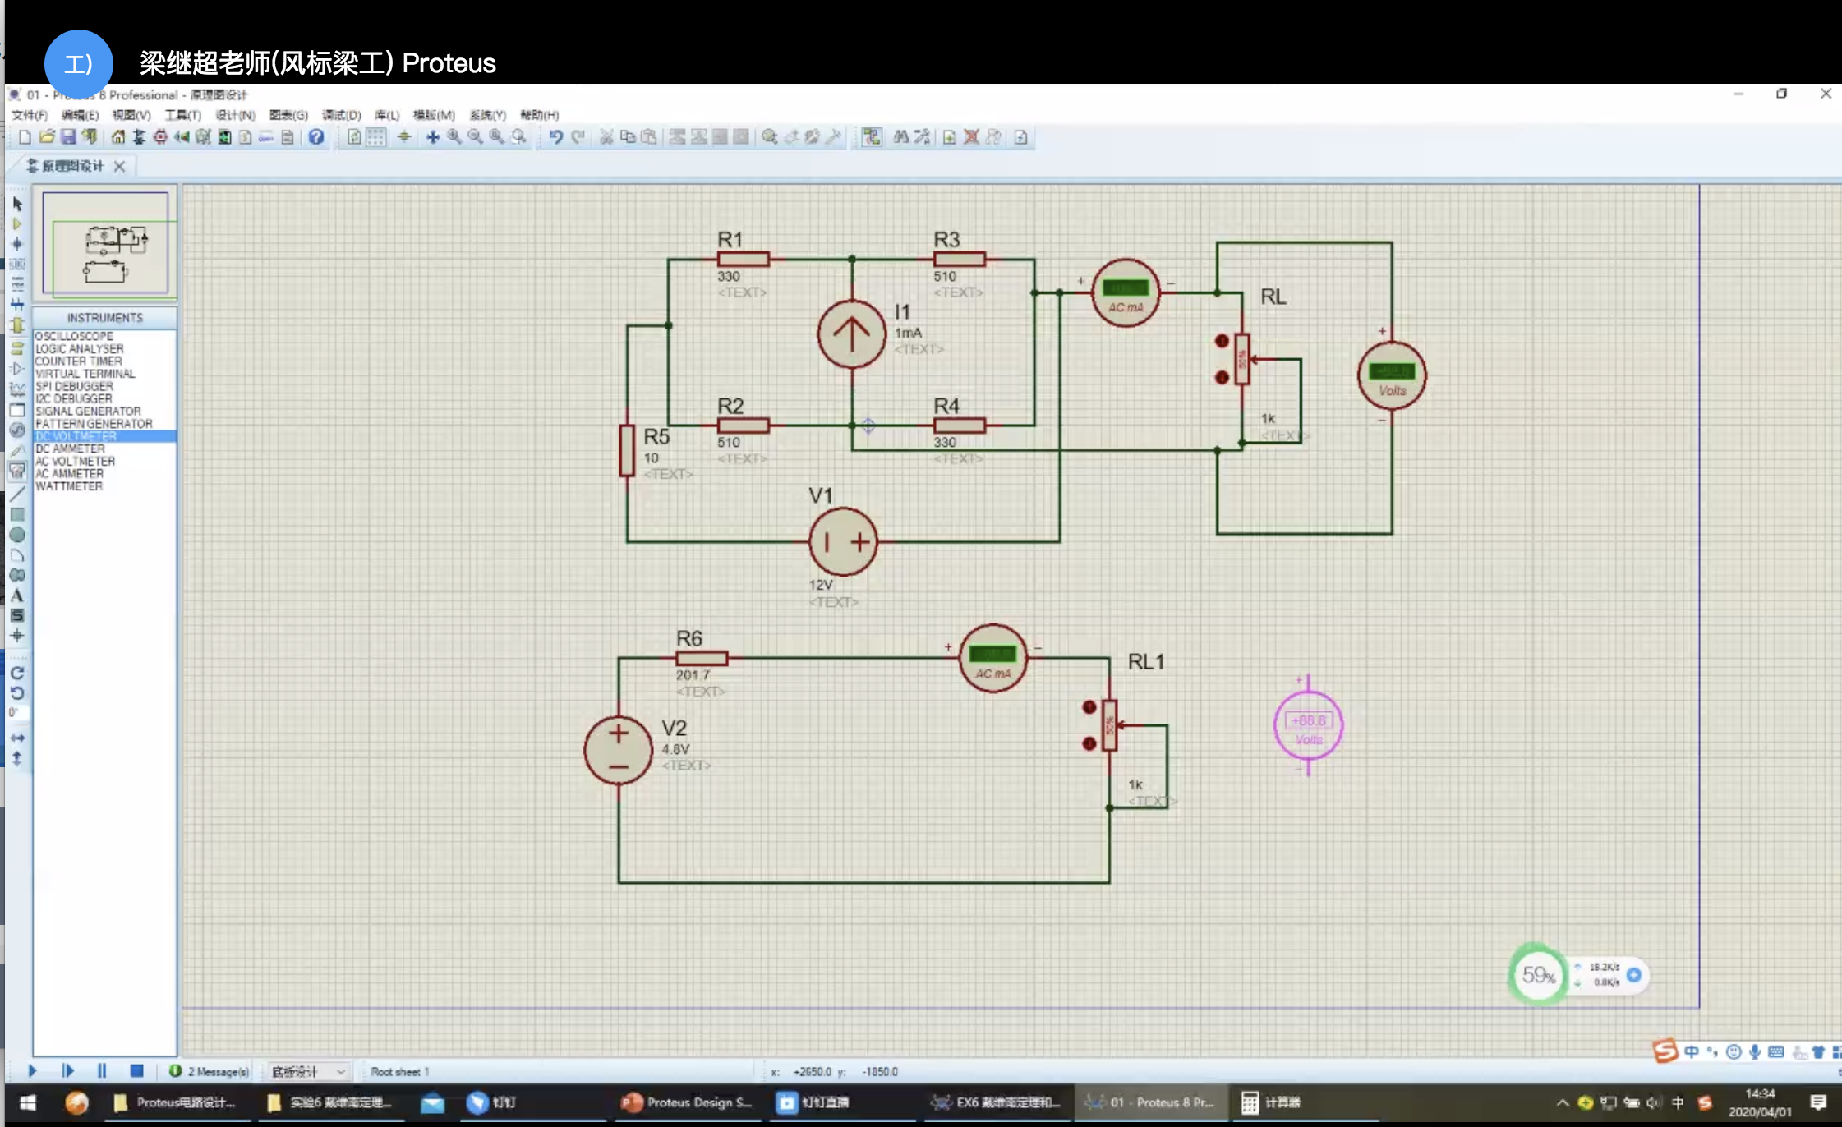This screenshot has width=1842, height=1127.
Task: Create a new design with New icon
Action: 25,137
